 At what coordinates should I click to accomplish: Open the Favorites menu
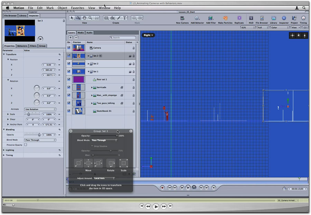click(x=77, y=8)
